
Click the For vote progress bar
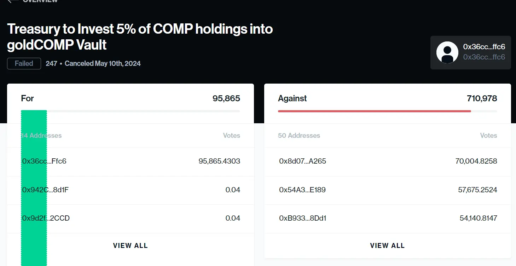tap(130, 111)
